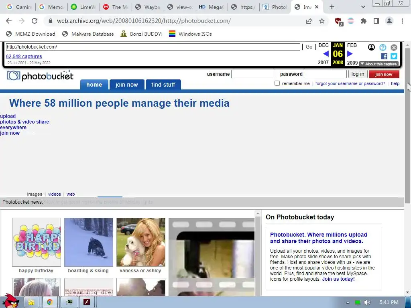Viewport: 411px width, 308px height.
Task: Open Chrome three-dot menu
Action: tap(402, 21)
